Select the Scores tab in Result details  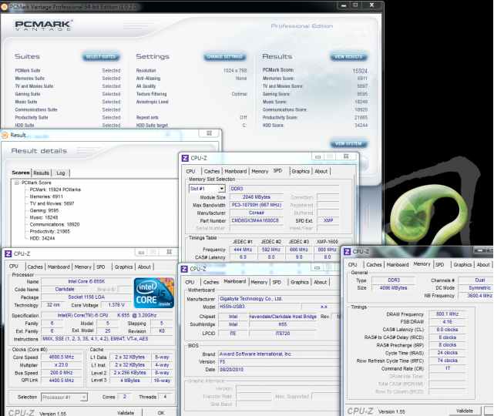pyautogui.click(x=21, y=173)
